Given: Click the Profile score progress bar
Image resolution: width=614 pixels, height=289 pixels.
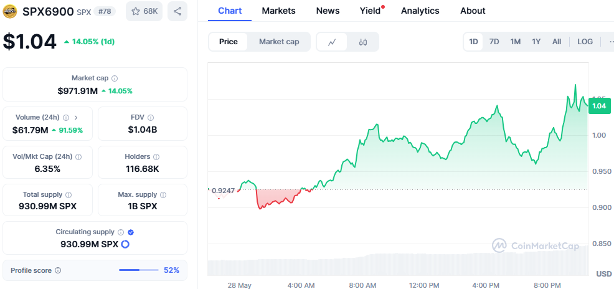Looking at the screenshot, I should (139, 270).
